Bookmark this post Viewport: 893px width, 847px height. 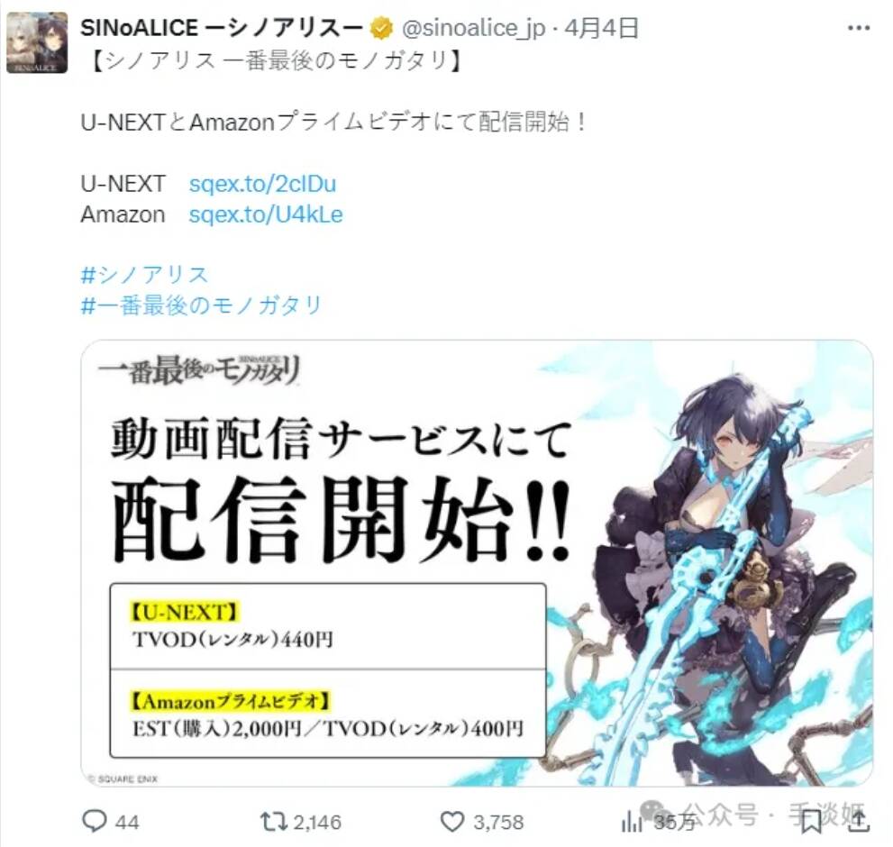[810, 822]
